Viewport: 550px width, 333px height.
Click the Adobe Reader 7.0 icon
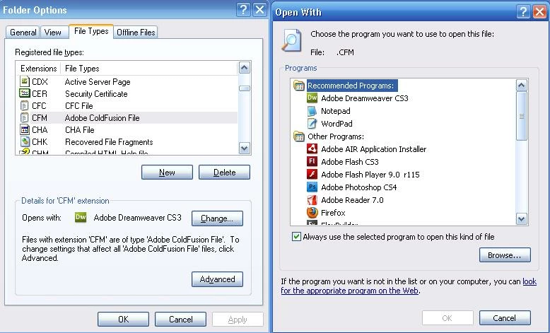coord(312,199)
